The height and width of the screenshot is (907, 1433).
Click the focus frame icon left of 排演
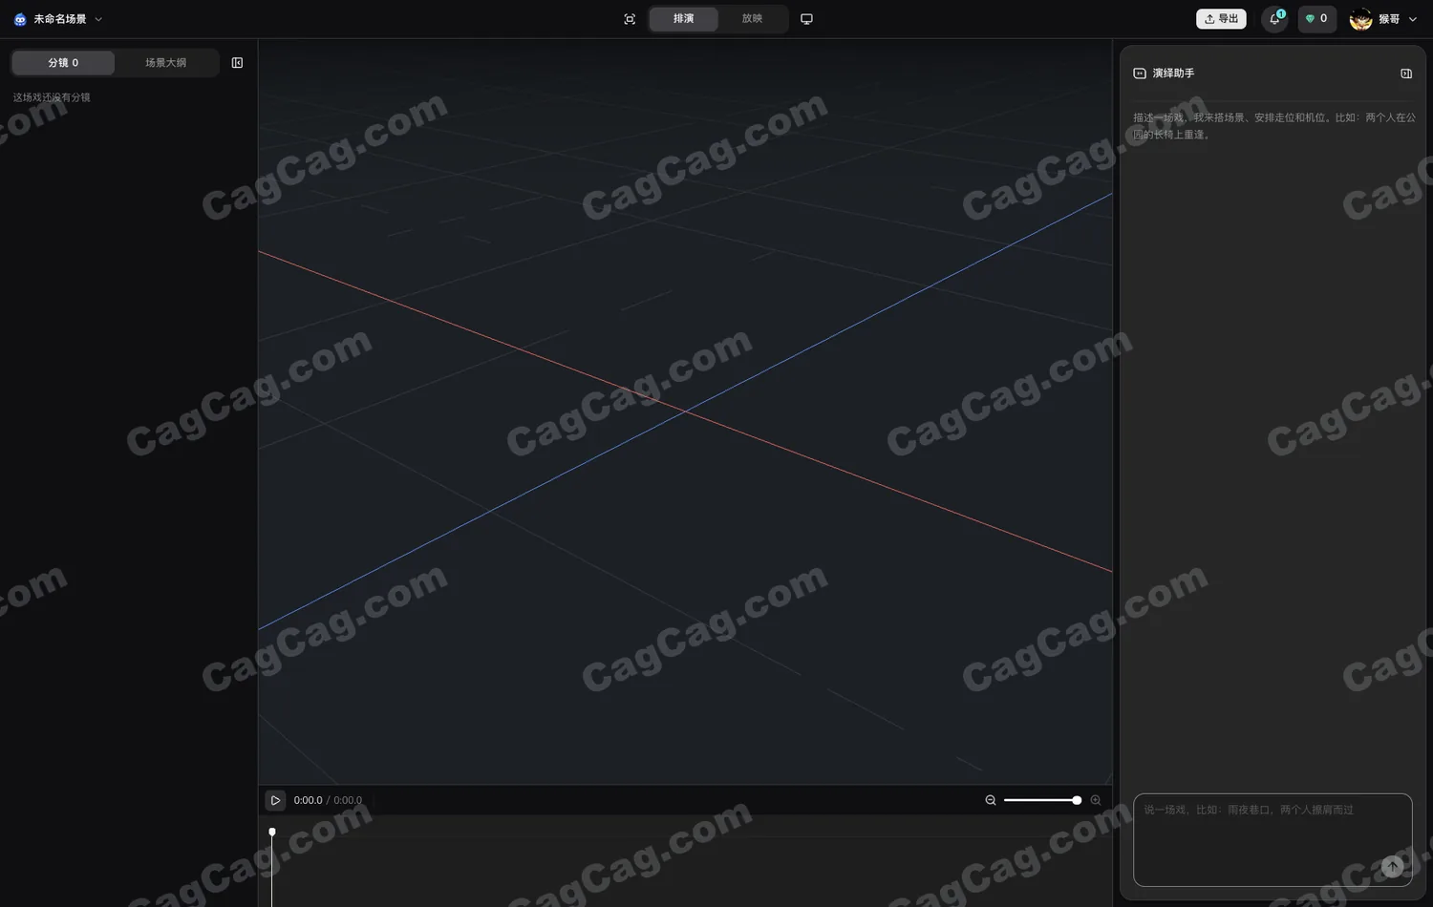click(x=630, y=19)
